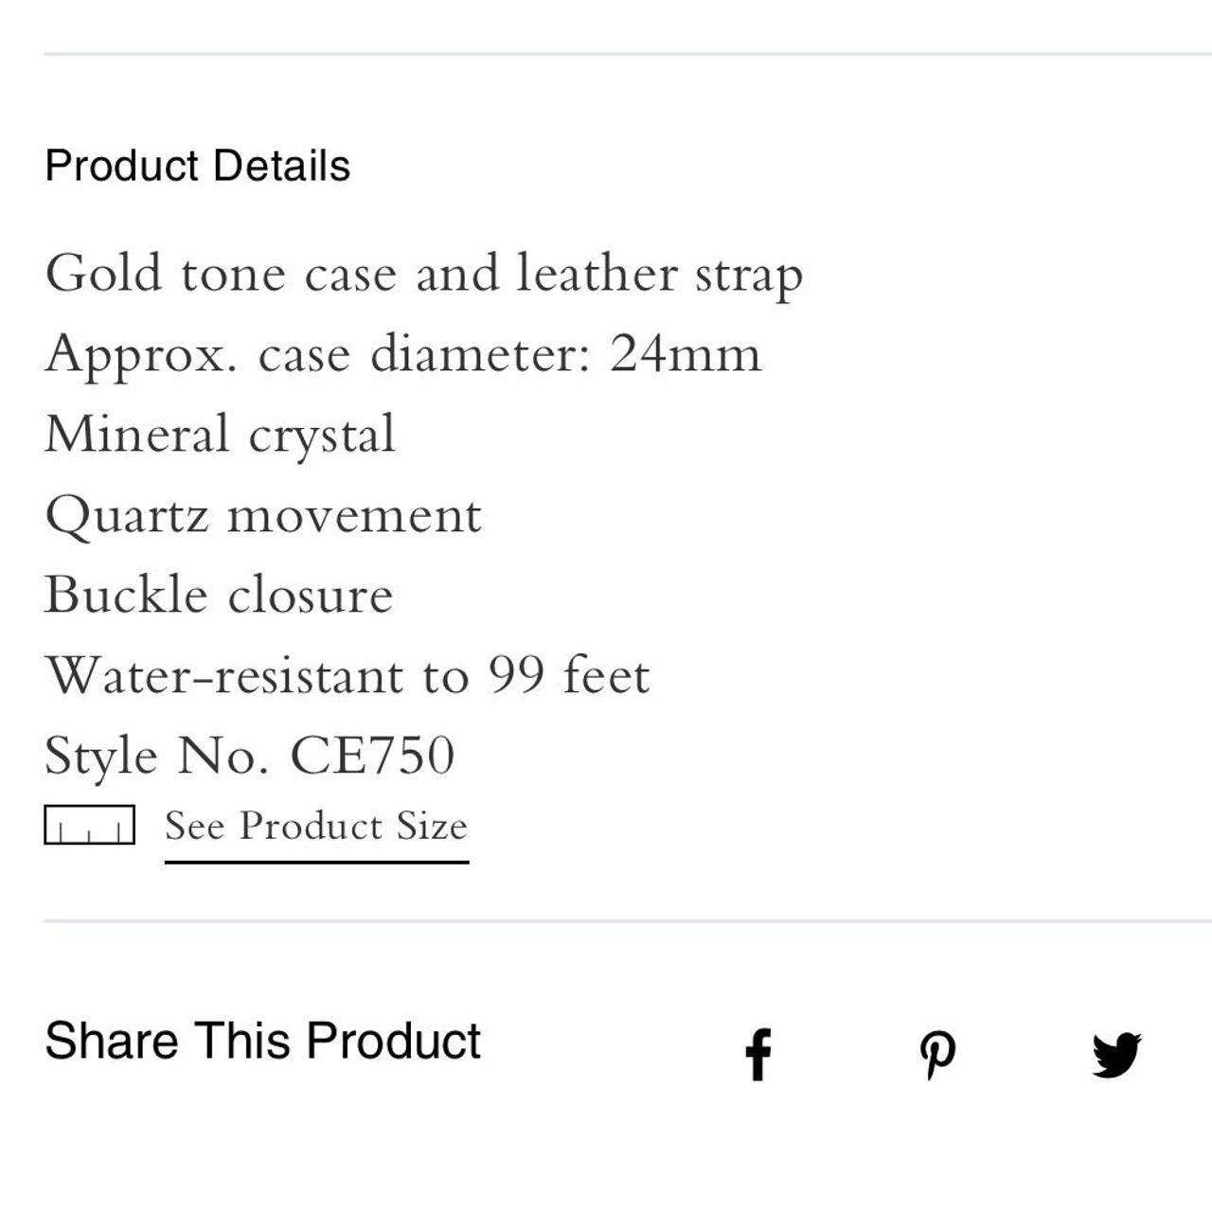Click the Share This Product label
Screen dimensions: 1212x1212
pos(262,1042)
